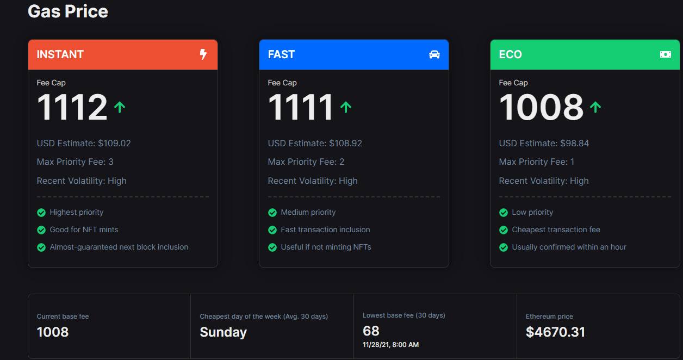Select the green ECO card header
The image size is (683, 360).
click(x=585, y=54)
